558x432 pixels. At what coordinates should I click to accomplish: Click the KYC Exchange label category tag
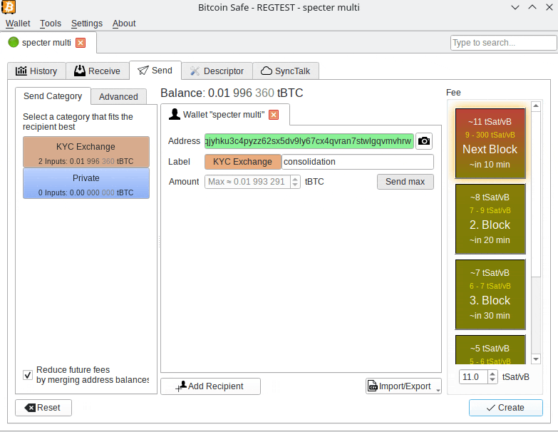[x=243, y=162]
